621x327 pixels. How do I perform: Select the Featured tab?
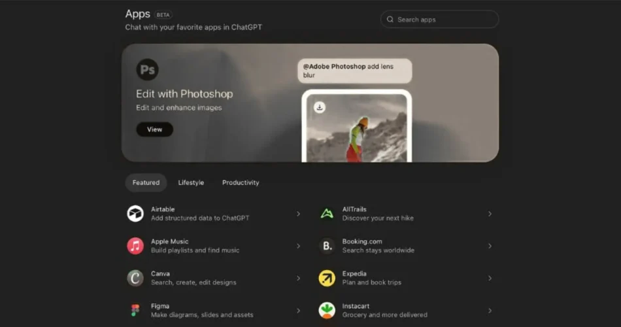click(146, 182)
